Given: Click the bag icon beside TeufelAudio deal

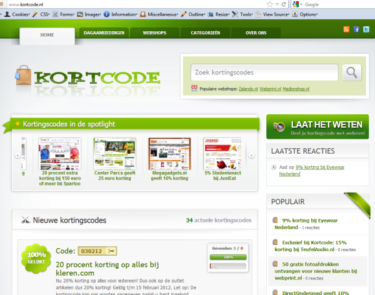Looking at the screenshot, I should tap(275, 242).
